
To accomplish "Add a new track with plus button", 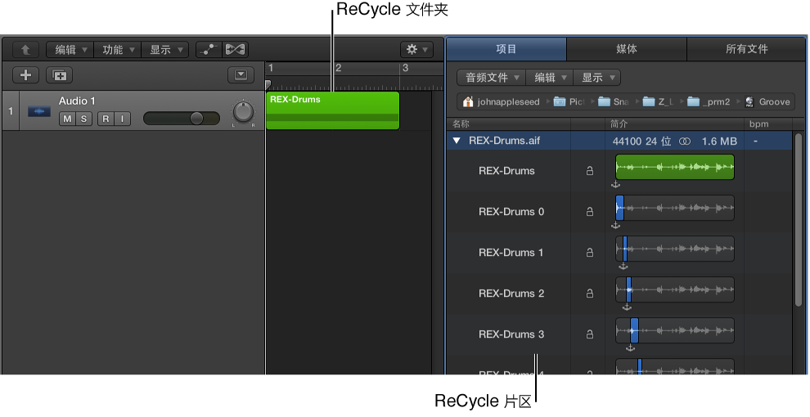I will pyautogui.click(x=25, y=75).
